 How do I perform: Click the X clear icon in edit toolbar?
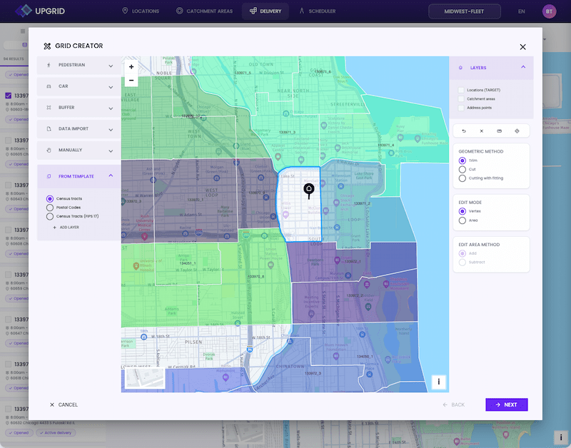coord(481,131)
